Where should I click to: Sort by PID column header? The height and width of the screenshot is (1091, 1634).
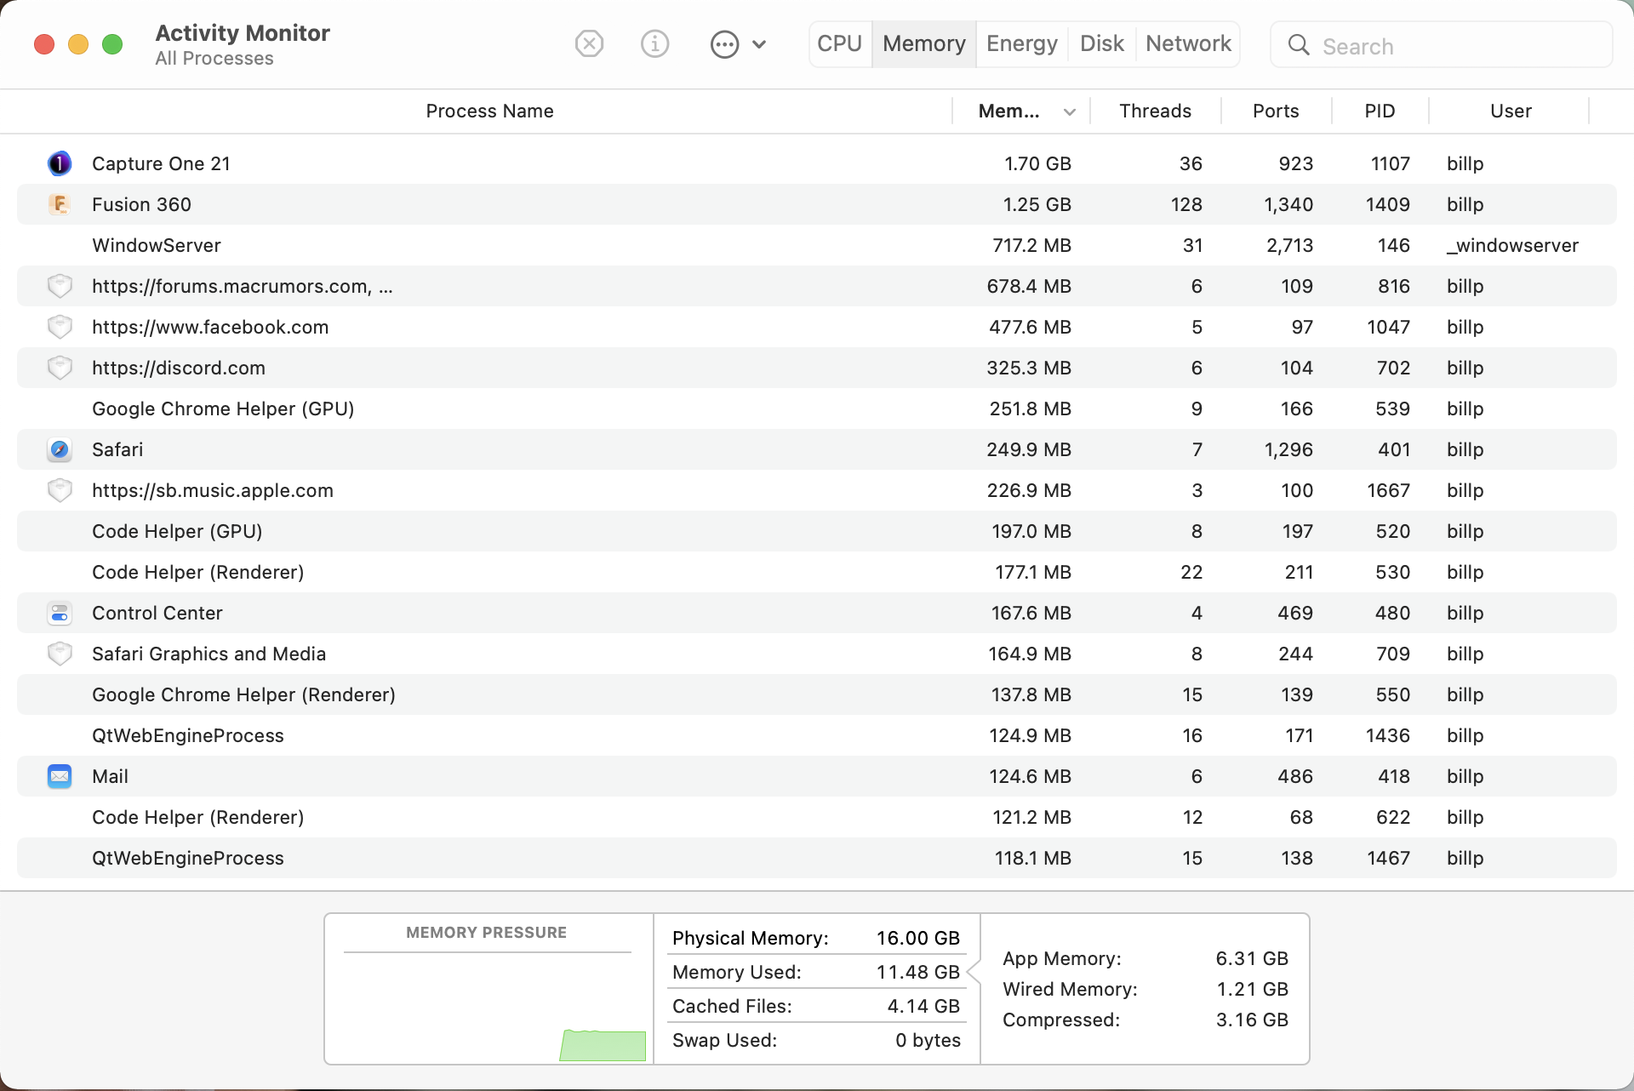1380,111
